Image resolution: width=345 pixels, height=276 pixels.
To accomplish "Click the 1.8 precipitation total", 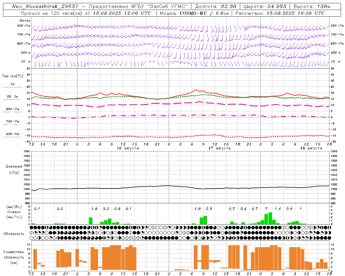I will (x=94, y=209).
